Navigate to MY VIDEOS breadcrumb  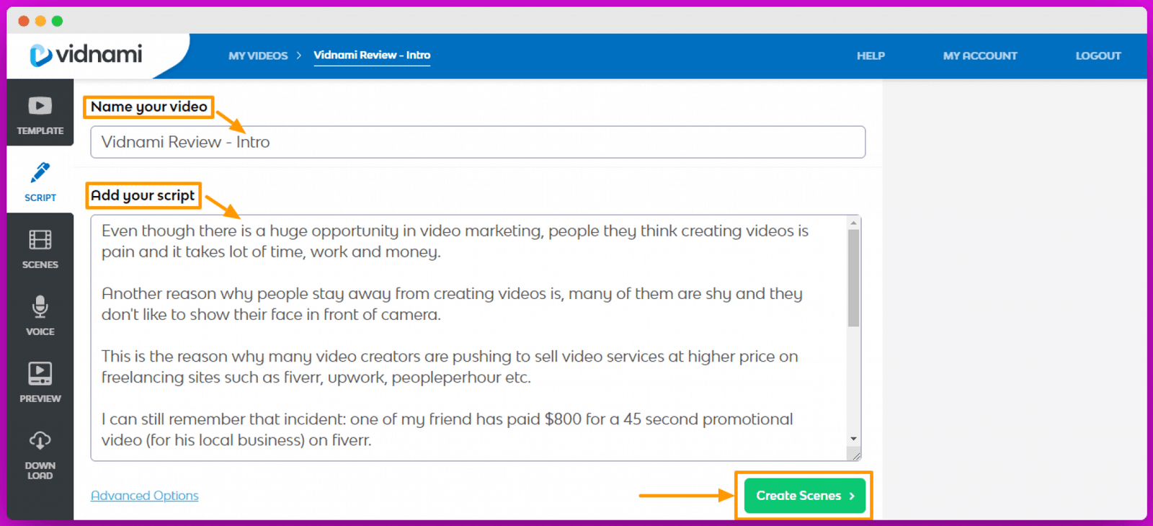point(258,55)
